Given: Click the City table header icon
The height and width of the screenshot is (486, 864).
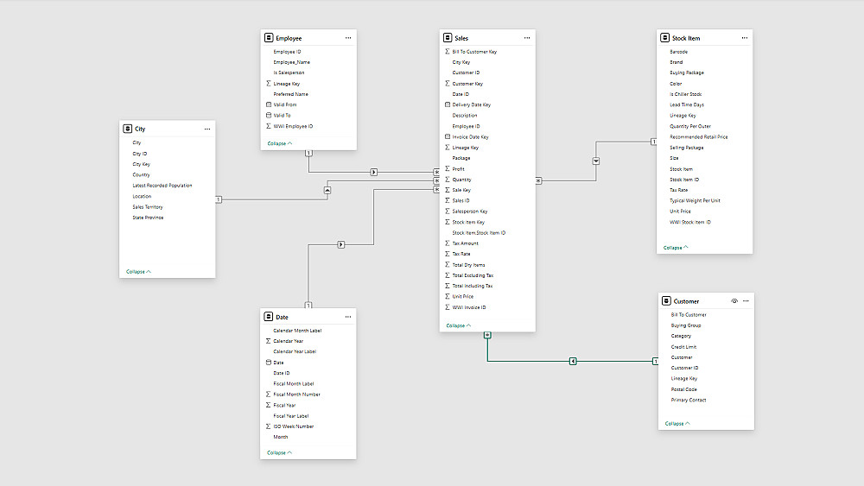Looking at the screenshot, I should click(x=128, y=129).
